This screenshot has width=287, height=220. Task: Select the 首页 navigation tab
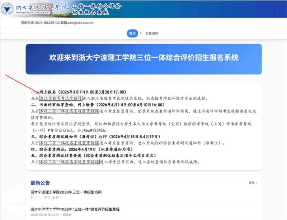pyautogui.click(x=132, y=33)
